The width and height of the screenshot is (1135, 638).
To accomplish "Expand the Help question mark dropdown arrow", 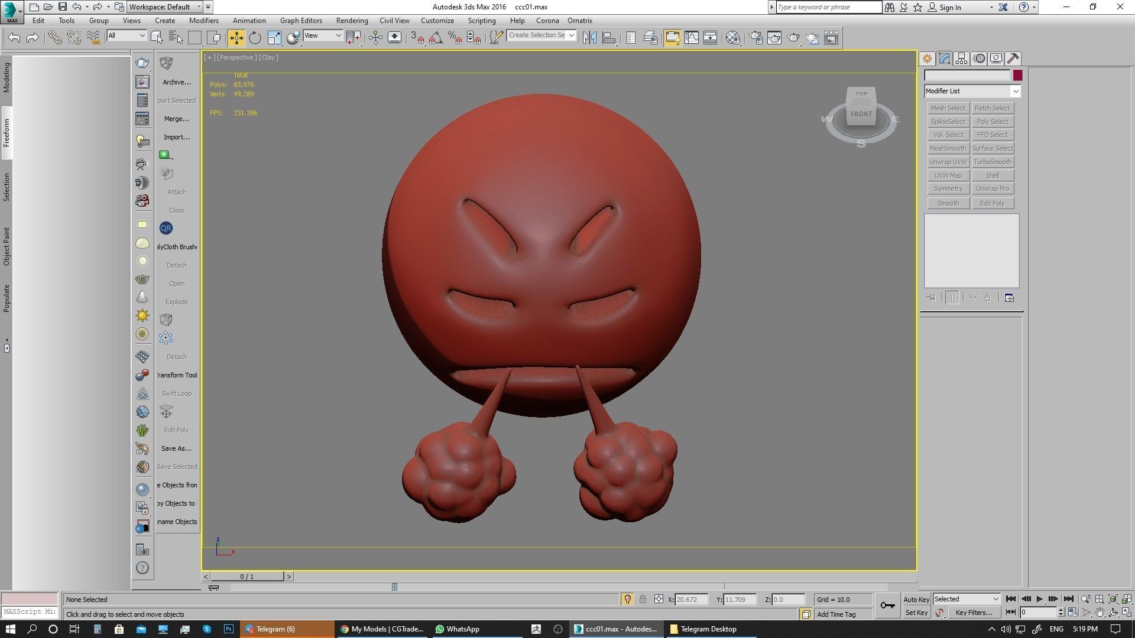I will 1034,7.
